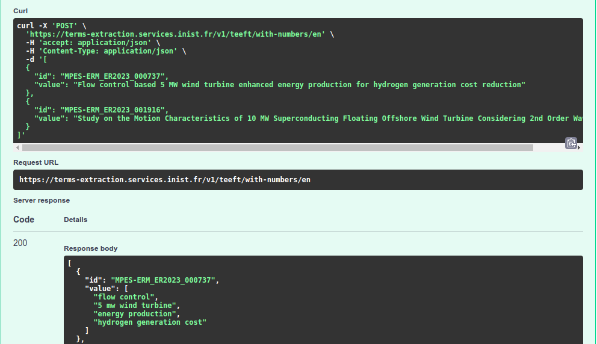Click the 'Code' column header
This screenshot has width=597, height=344.
tap(24, 220)
